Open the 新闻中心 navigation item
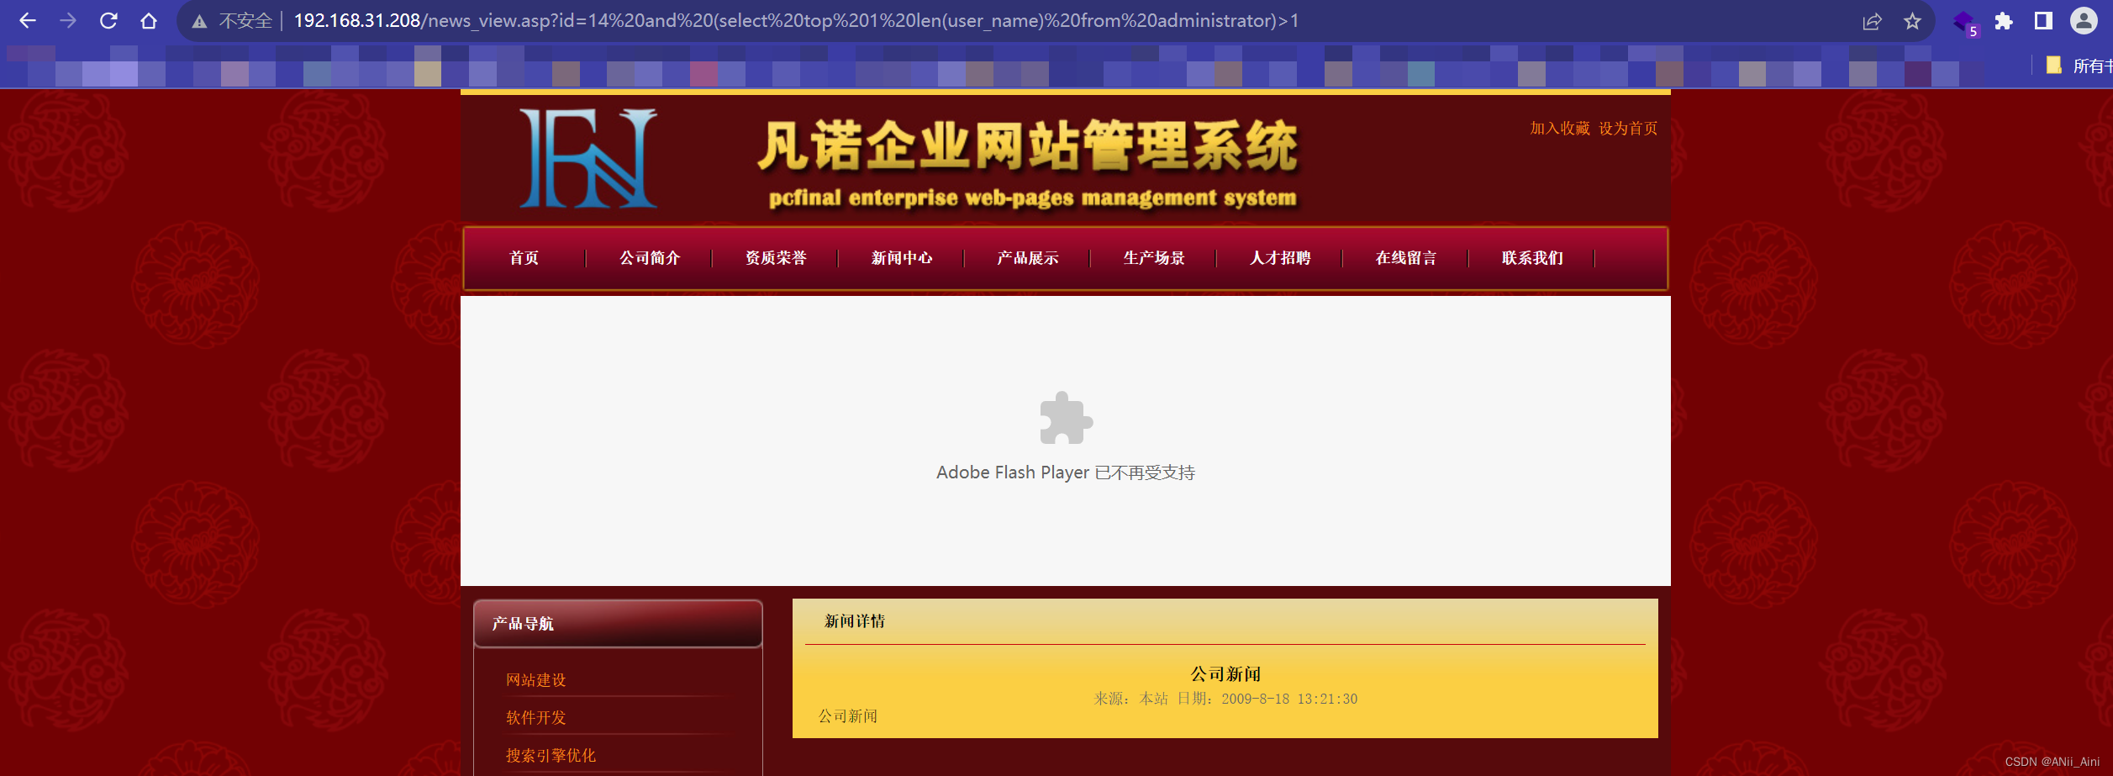Viewport: 2113px width, 776px height. [902, 258]
